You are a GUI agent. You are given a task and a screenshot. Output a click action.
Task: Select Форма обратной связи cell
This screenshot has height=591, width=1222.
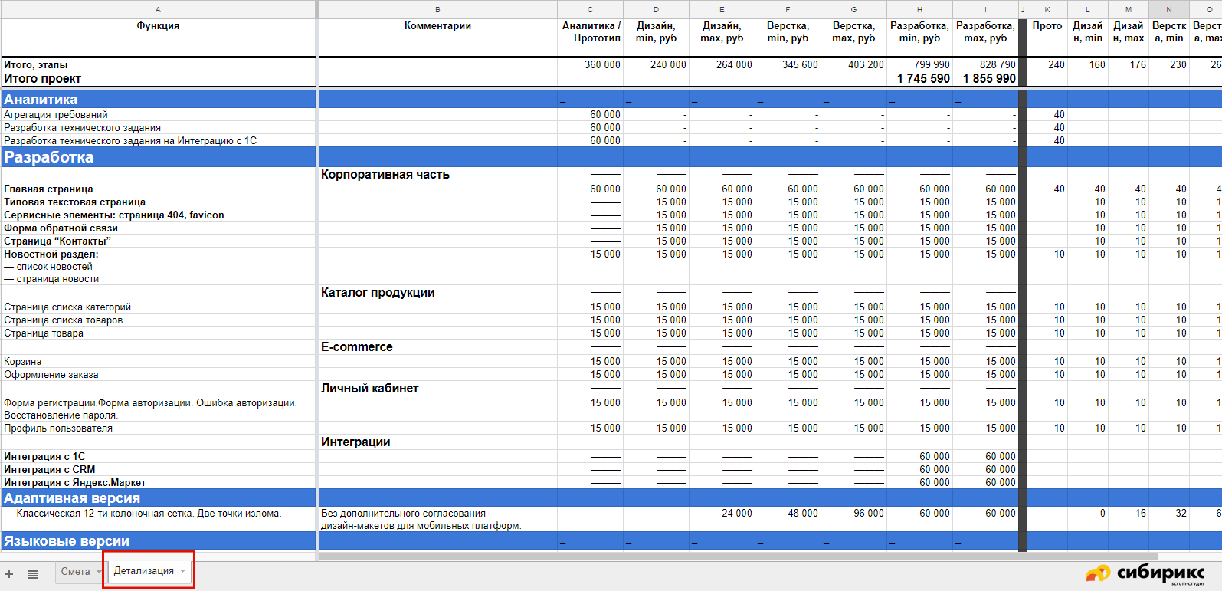click(158, 228)
